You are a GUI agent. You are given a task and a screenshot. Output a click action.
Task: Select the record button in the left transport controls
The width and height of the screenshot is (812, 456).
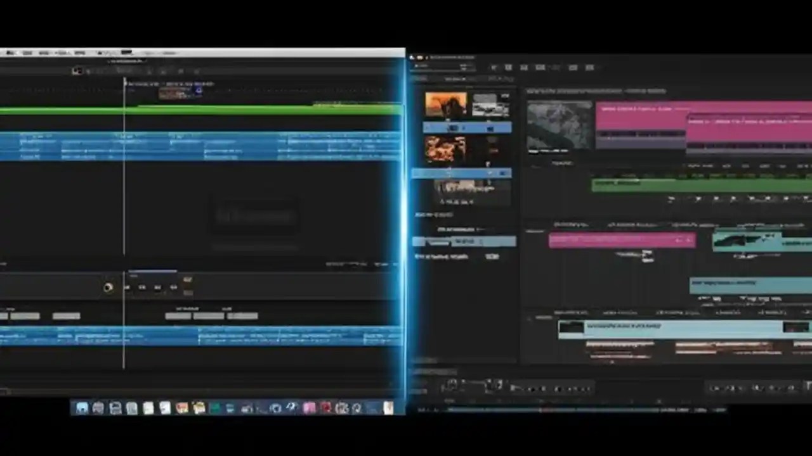108,288
